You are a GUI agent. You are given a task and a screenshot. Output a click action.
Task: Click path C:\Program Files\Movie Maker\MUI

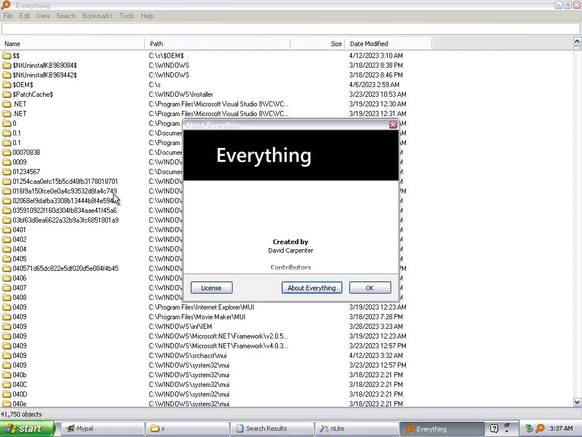pyautogui.click(x=197, y=317)
